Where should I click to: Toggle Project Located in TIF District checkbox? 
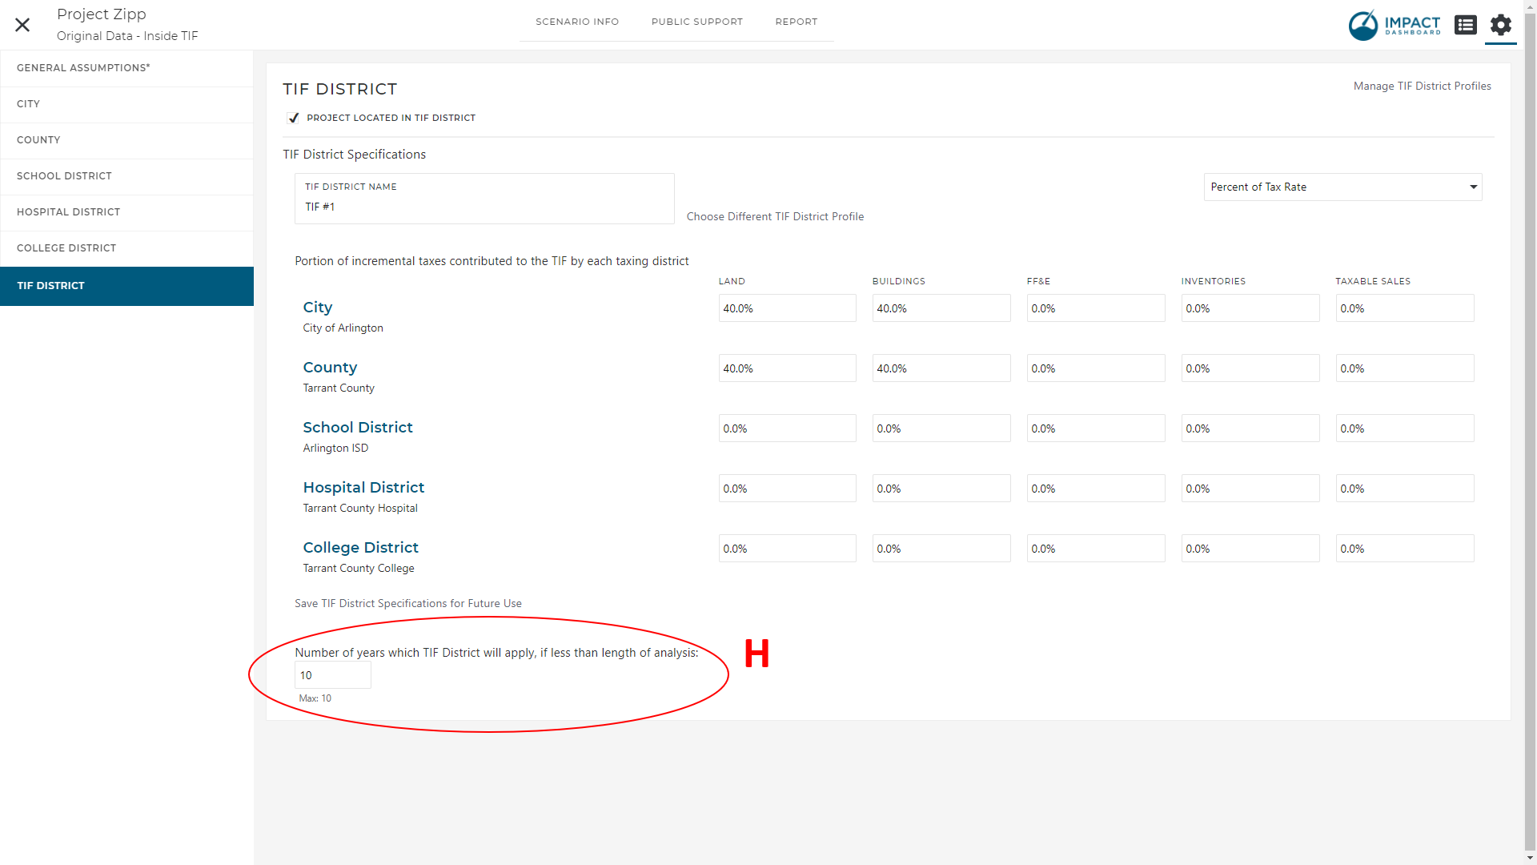pyautogui.click(x=294, y=118)
